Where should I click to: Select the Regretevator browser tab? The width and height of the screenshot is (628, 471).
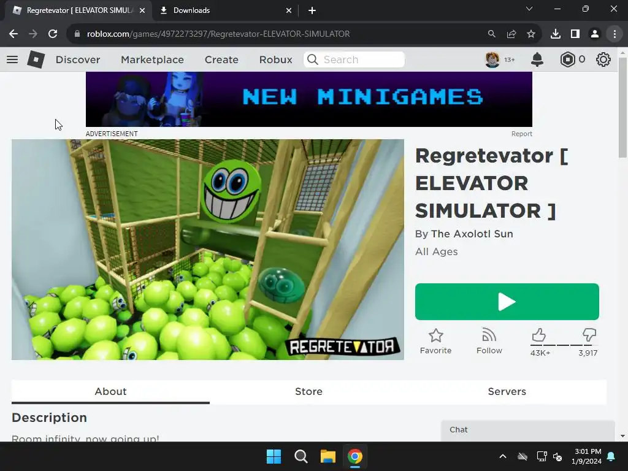pos(78,11)
